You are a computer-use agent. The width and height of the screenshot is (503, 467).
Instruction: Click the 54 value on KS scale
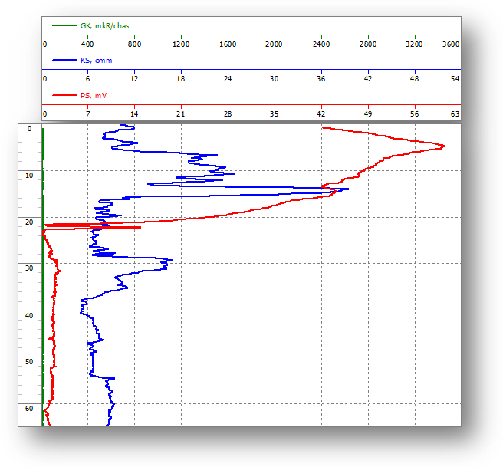[x=455, y=79]
